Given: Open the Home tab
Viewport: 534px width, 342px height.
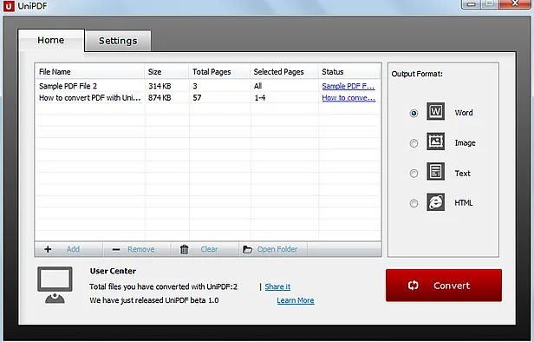Looking at the screenshot, I should point(51,40).
